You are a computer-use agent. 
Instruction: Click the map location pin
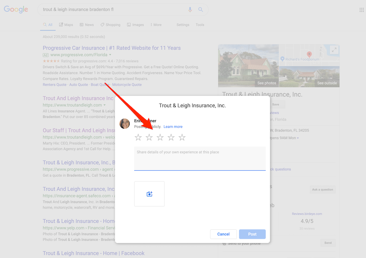pyautogui.click(x=309, y=55)
